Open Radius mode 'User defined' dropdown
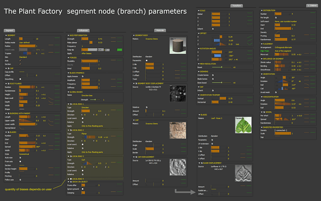Image resolution: width=321 pixels, height=201 pixels. [24, 43]
